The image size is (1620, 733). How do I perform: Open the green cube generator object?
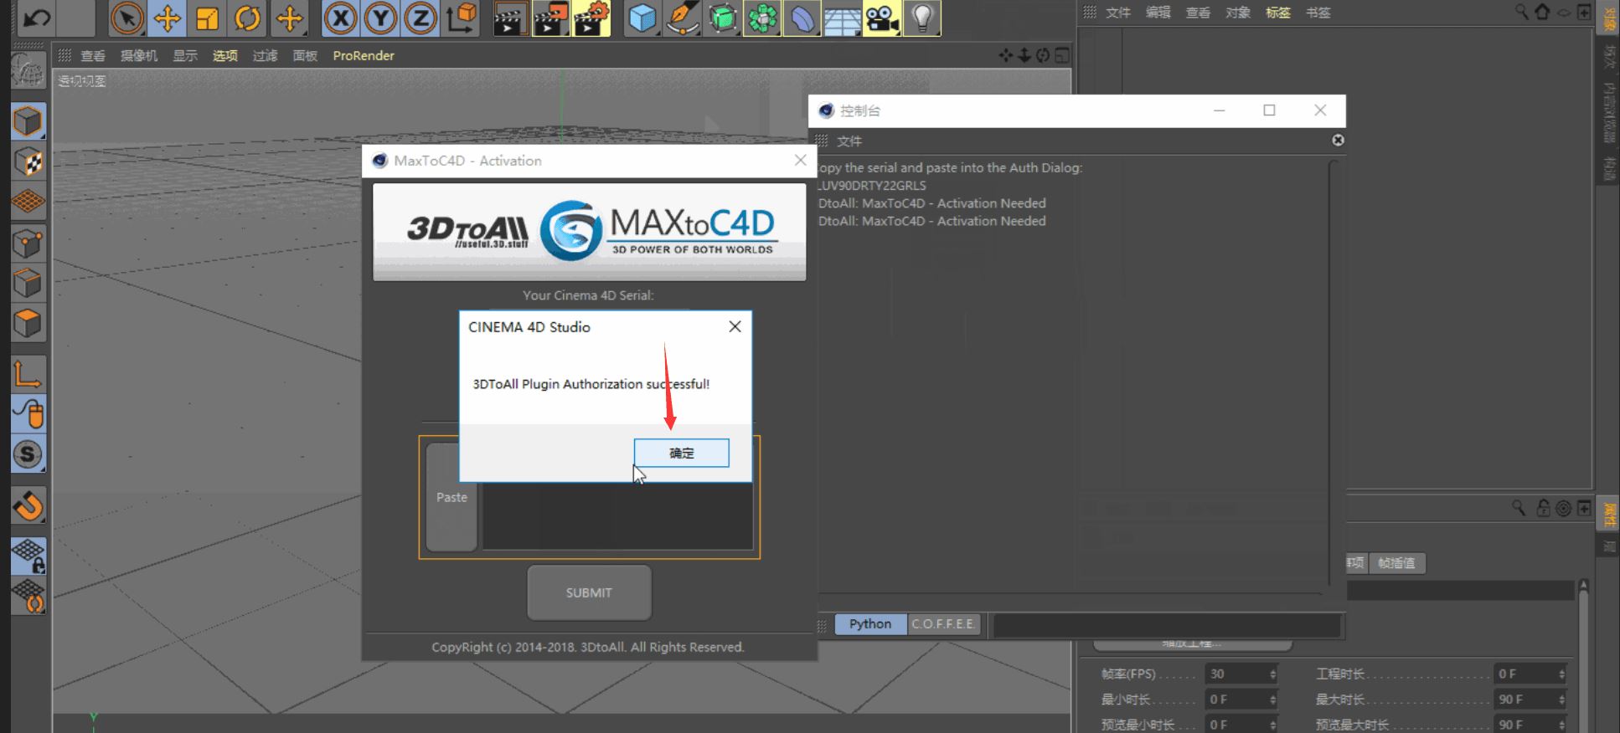(x=723, y=18)
